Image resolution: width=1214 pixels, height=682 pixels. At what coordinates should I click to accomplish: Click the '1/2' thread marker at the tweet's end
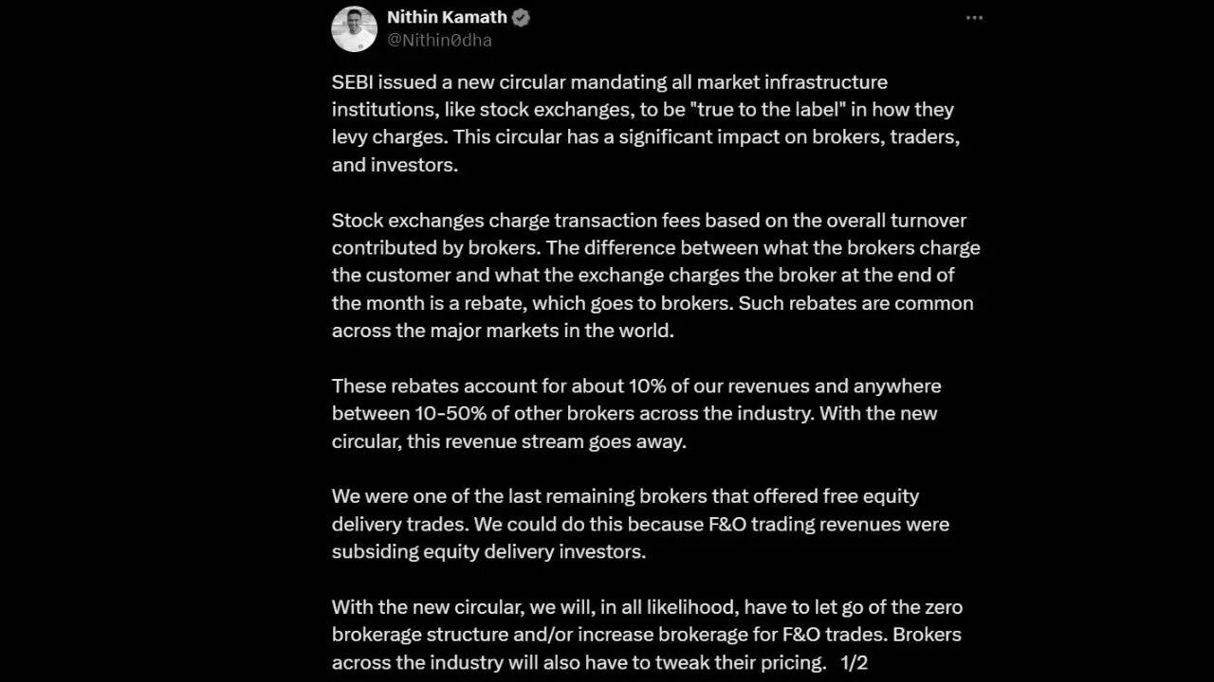(854, 662)
